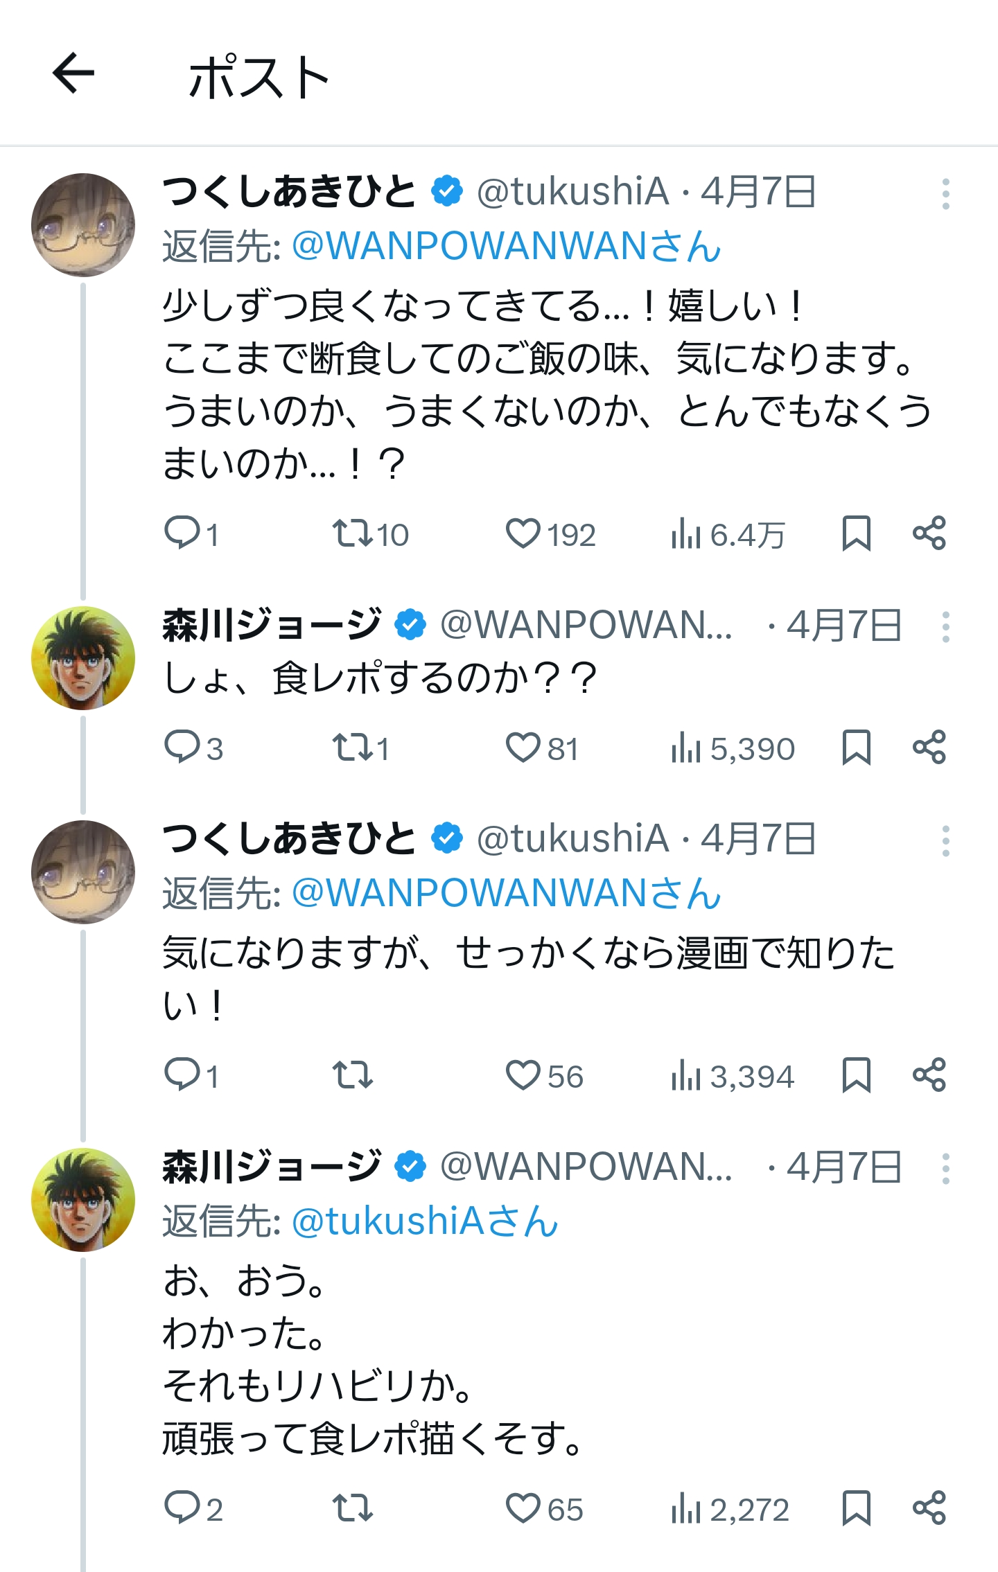
Task: Like the post with 81 likes
Action: click(x=523, y=748)
